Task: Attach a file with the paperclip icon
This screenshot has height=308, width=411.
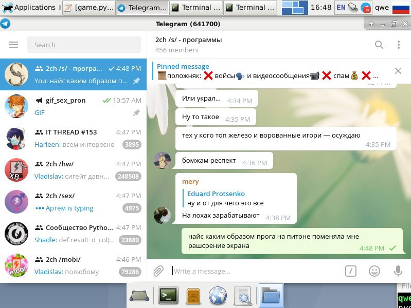Action: 158,271
